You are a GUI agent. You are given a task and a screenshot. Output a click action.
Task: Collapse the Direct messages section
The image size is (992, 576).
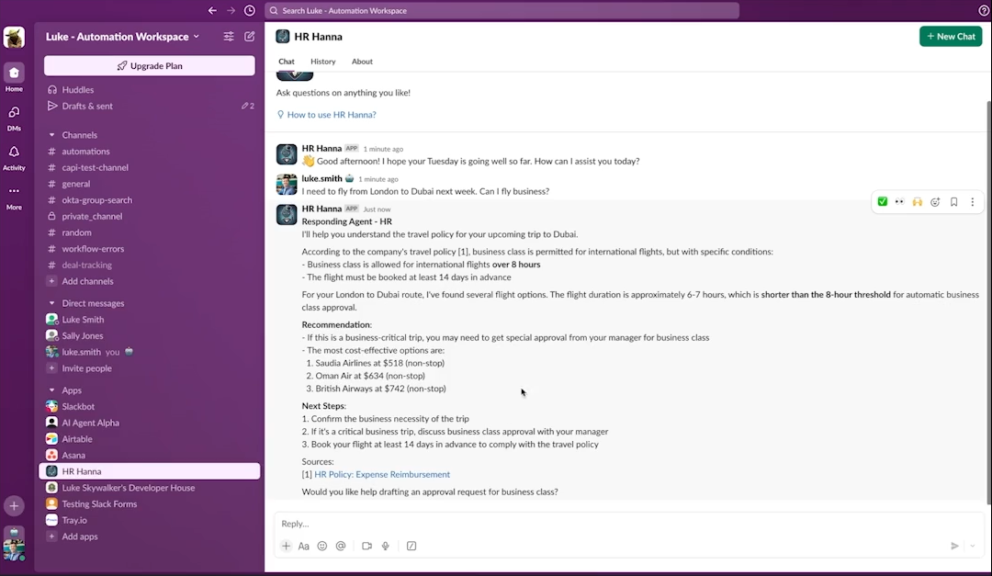tap(51, 303)
